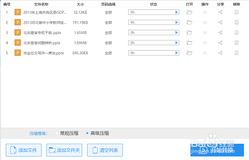Viewport: 249px width, 160px height.
Task: Share the 2013河北省中小学教师 file
Action: pos(220,22)
